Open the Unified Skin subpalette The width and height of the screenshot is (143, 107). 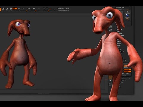(x=122, y=82)
